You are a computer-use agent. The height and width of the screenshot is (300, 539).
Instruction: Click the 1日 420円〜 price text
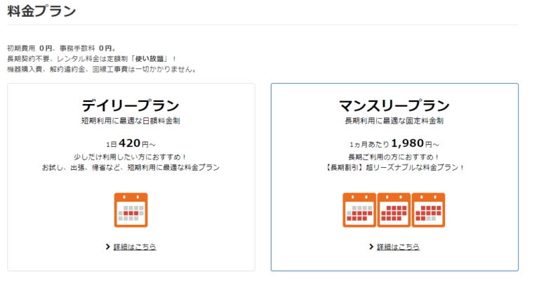click(131, 143)
